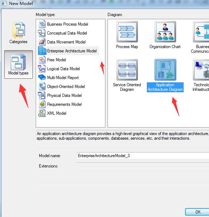Choose the Service Oriented Diagram thumbnail
Image resolution: width=209 pixels, height=217 pixels.
coord(127,70)
